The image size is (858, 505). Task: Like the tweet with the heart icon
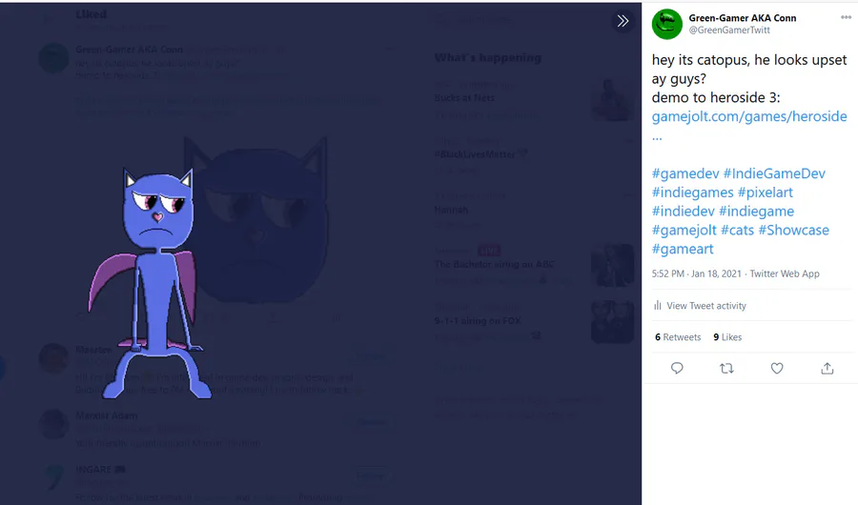point(777,368)
